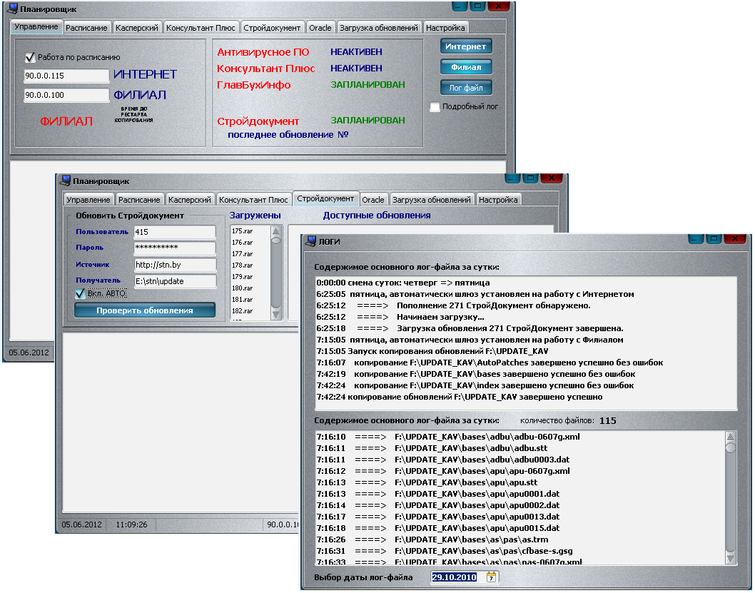Close the ЛОГИ window
This screenshot has width=755, height=593.
point(736,240)
